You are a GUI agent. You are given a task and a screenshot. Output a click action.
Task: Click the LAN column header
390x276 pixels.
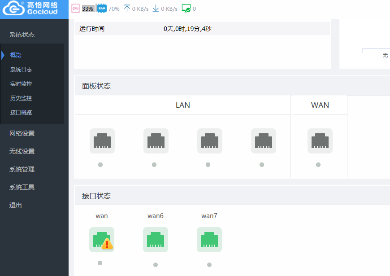click(183, 105)
